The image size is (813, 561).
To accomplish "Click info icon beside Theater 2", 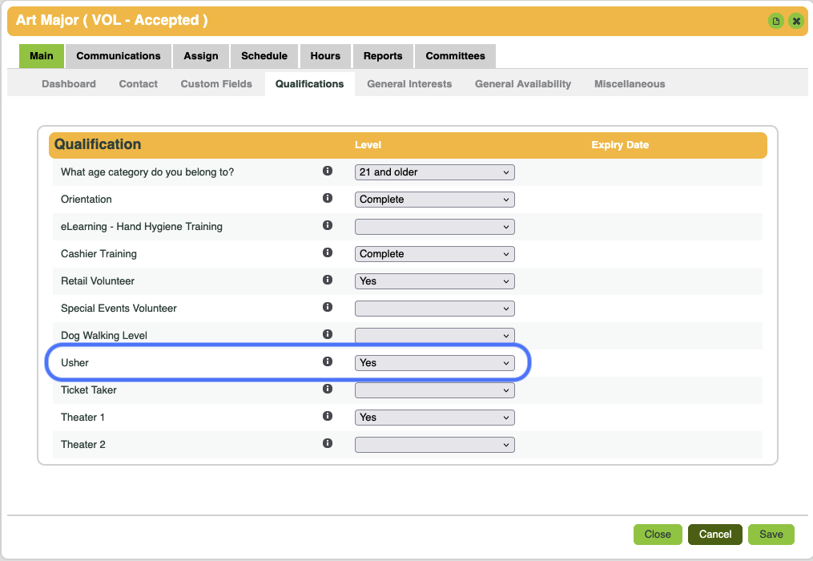I will (327, 443).
